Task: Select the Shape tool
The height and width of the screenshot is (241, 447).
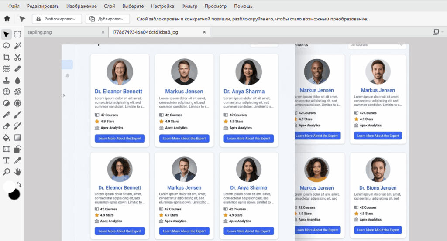Action: 17,149
